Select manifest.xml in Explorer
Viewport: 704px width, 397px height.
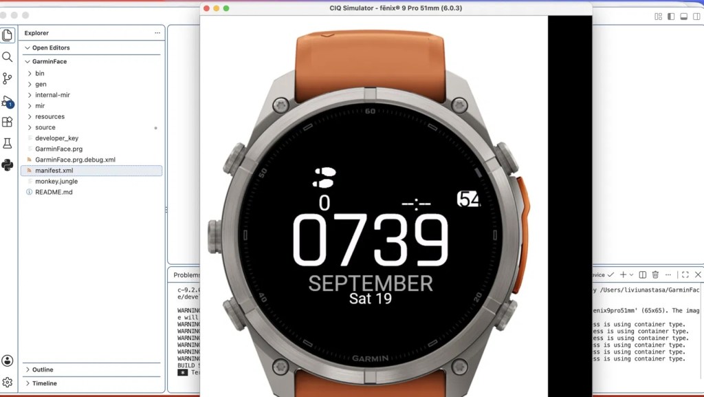pyautogui.click(x=91, y=170)
